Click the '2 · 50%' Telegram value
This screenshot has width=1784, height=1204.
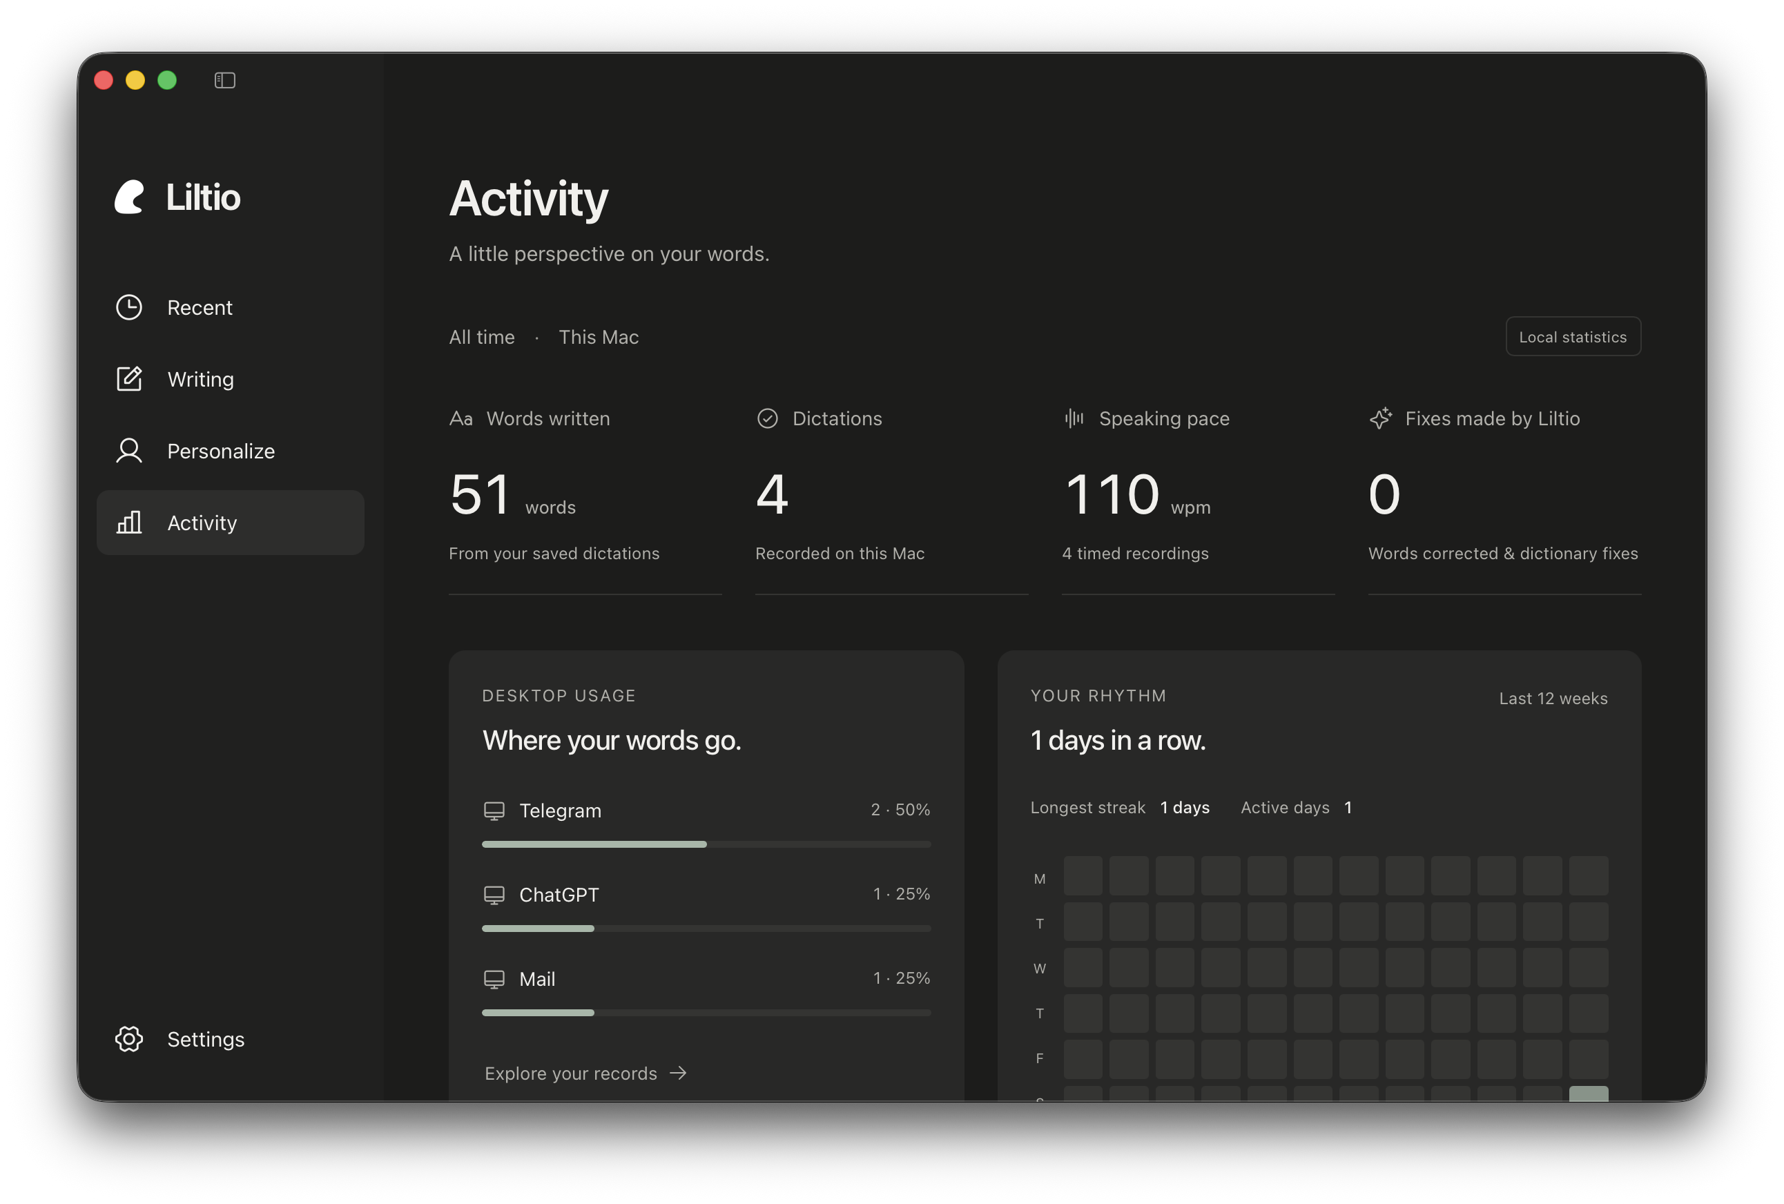[900, 810]
